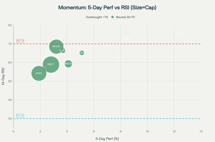
Task: Click the NVDA bubble
Action: pos(56,46)
